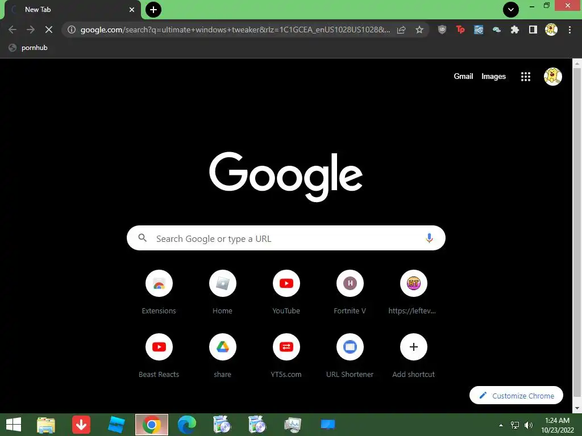Open Chrome three-dot menu

pos(569,30)
